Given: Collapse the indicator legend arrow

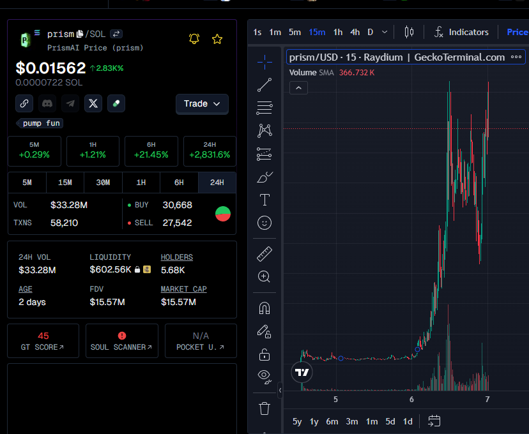Looking at the screenshot, I should coord(298,88).
